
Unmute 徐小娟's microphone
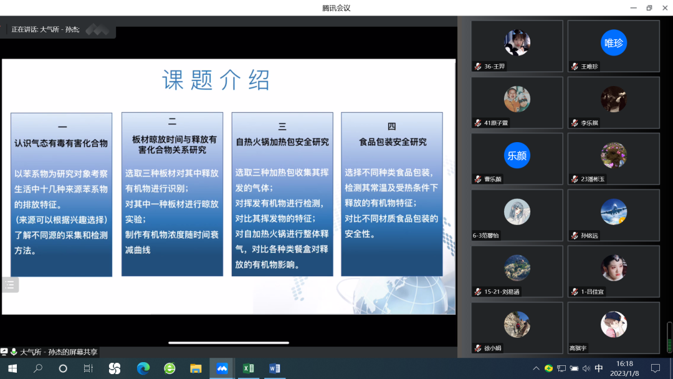477,348
